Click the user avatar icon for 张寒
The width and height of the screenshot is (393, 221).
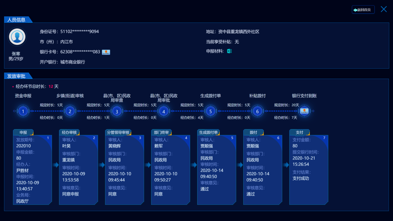(17, 37)
